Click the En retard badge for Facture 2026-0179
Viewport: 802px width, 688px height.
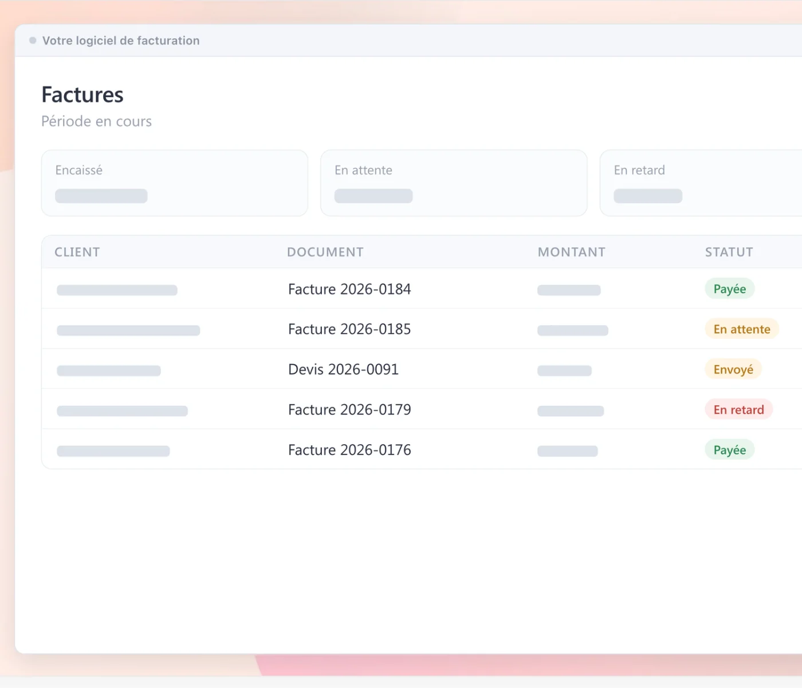[739, 410]
